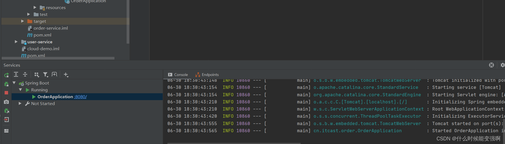The height and width of the screenshot is (144, 505).
Task: Collapse all services with Collapse All icon
Action: pos(25,74)
